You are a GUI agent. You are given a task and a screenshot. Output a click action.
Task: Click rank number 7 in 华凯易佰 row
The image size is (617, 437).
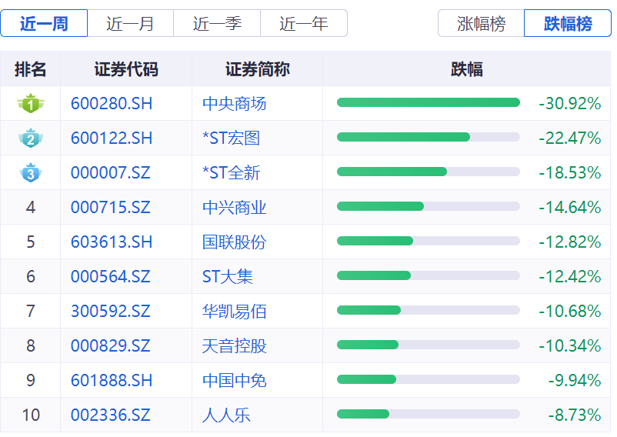pyautogui.click(x=31, y=312)
